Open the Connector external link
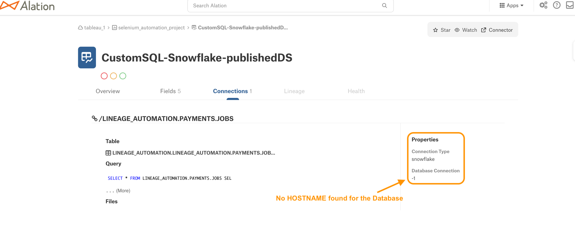Image resolution: width=575 pixels, height=235 pixels. pyautogui.click(x=497, y=30)
